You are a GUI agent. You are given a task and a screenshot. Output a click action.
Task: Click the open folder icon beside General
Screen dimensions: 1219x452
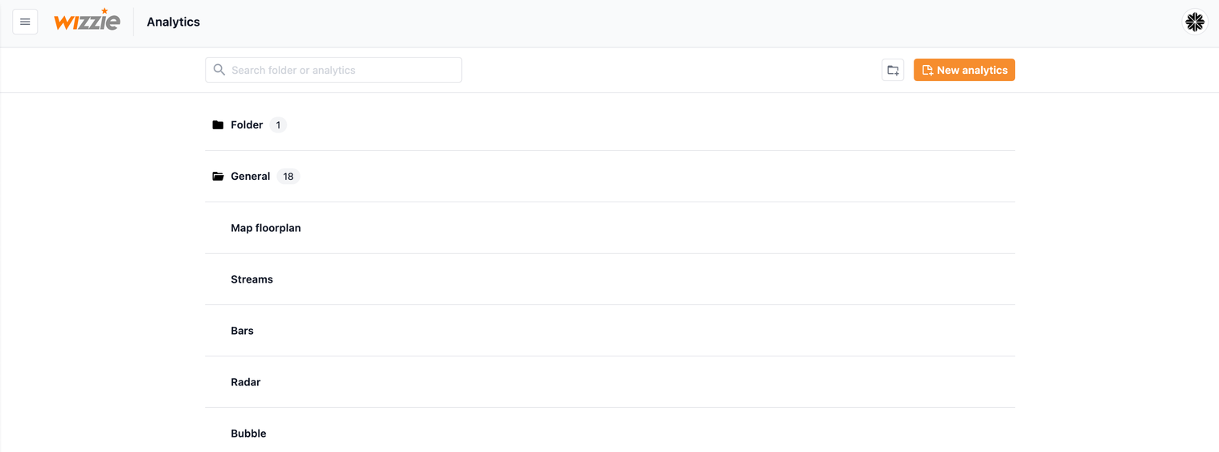[218, 177]
